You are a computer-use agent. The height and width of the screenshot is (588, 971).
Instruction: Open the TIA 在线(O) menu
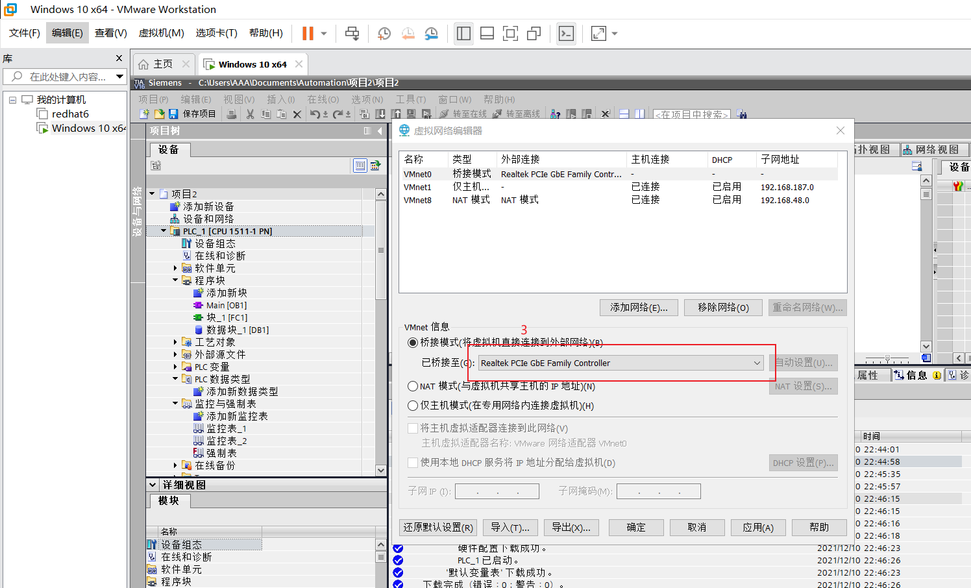click(x=323, y=99)
